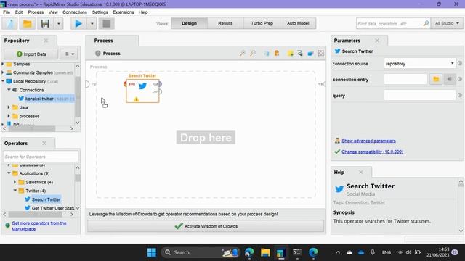Stop the process with the stop button
465x261 pixels.
pyautogui.click(x=107, y=24)
